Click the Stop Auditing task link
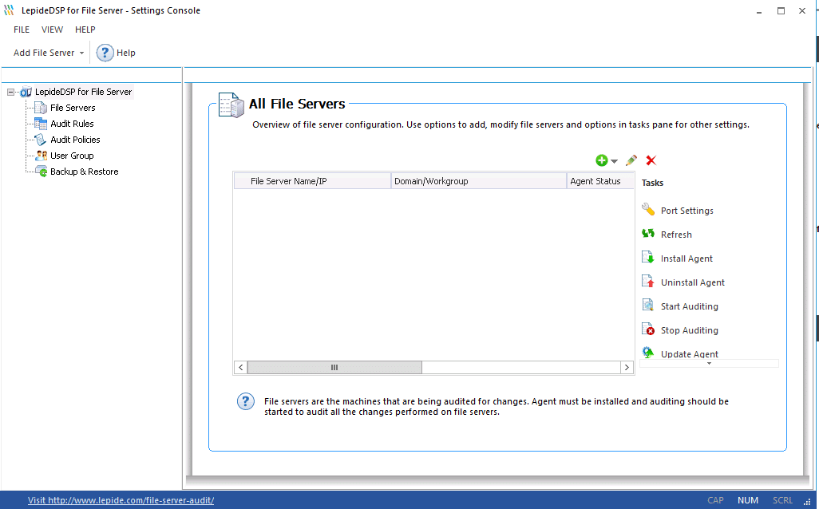 point(690,330)
